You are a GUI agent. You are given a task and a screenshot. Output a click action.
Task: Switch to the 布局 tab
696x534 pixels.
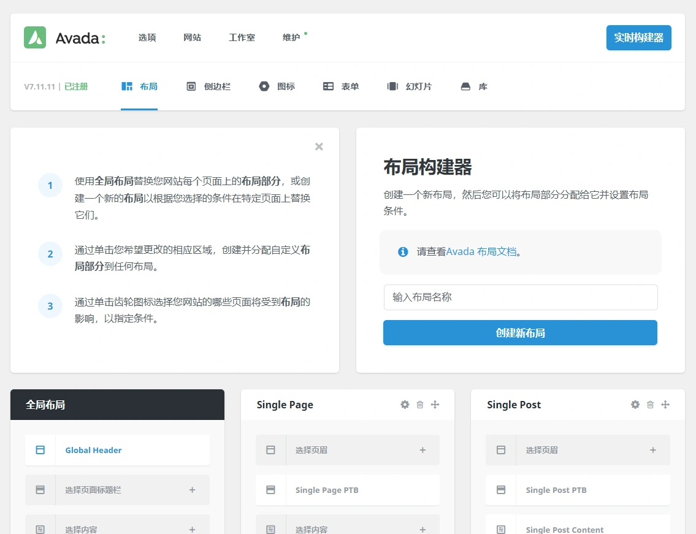point(139,86)
